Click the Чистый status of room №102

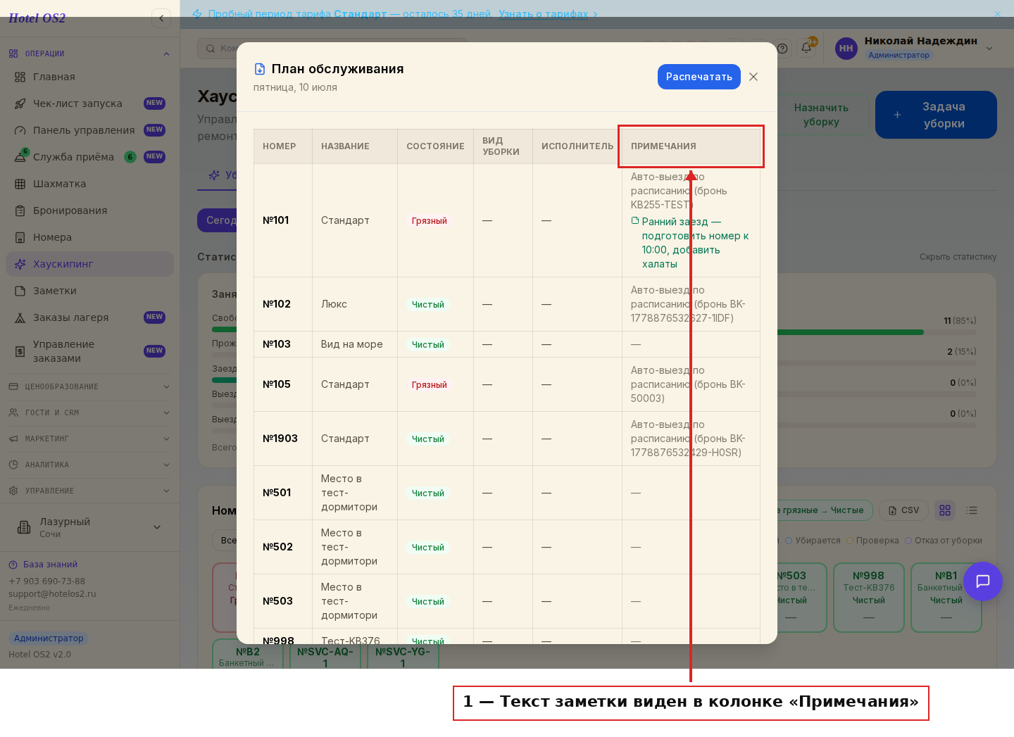(428, 305)
